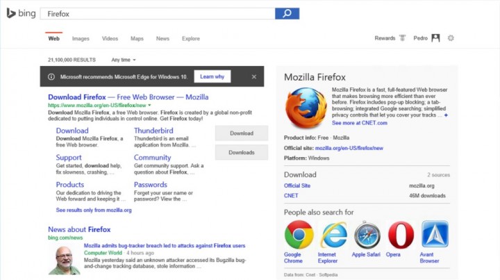Open the bug-tracker breach news article
The width and height of the screenshot is (500, 280).
pos(165,245)
